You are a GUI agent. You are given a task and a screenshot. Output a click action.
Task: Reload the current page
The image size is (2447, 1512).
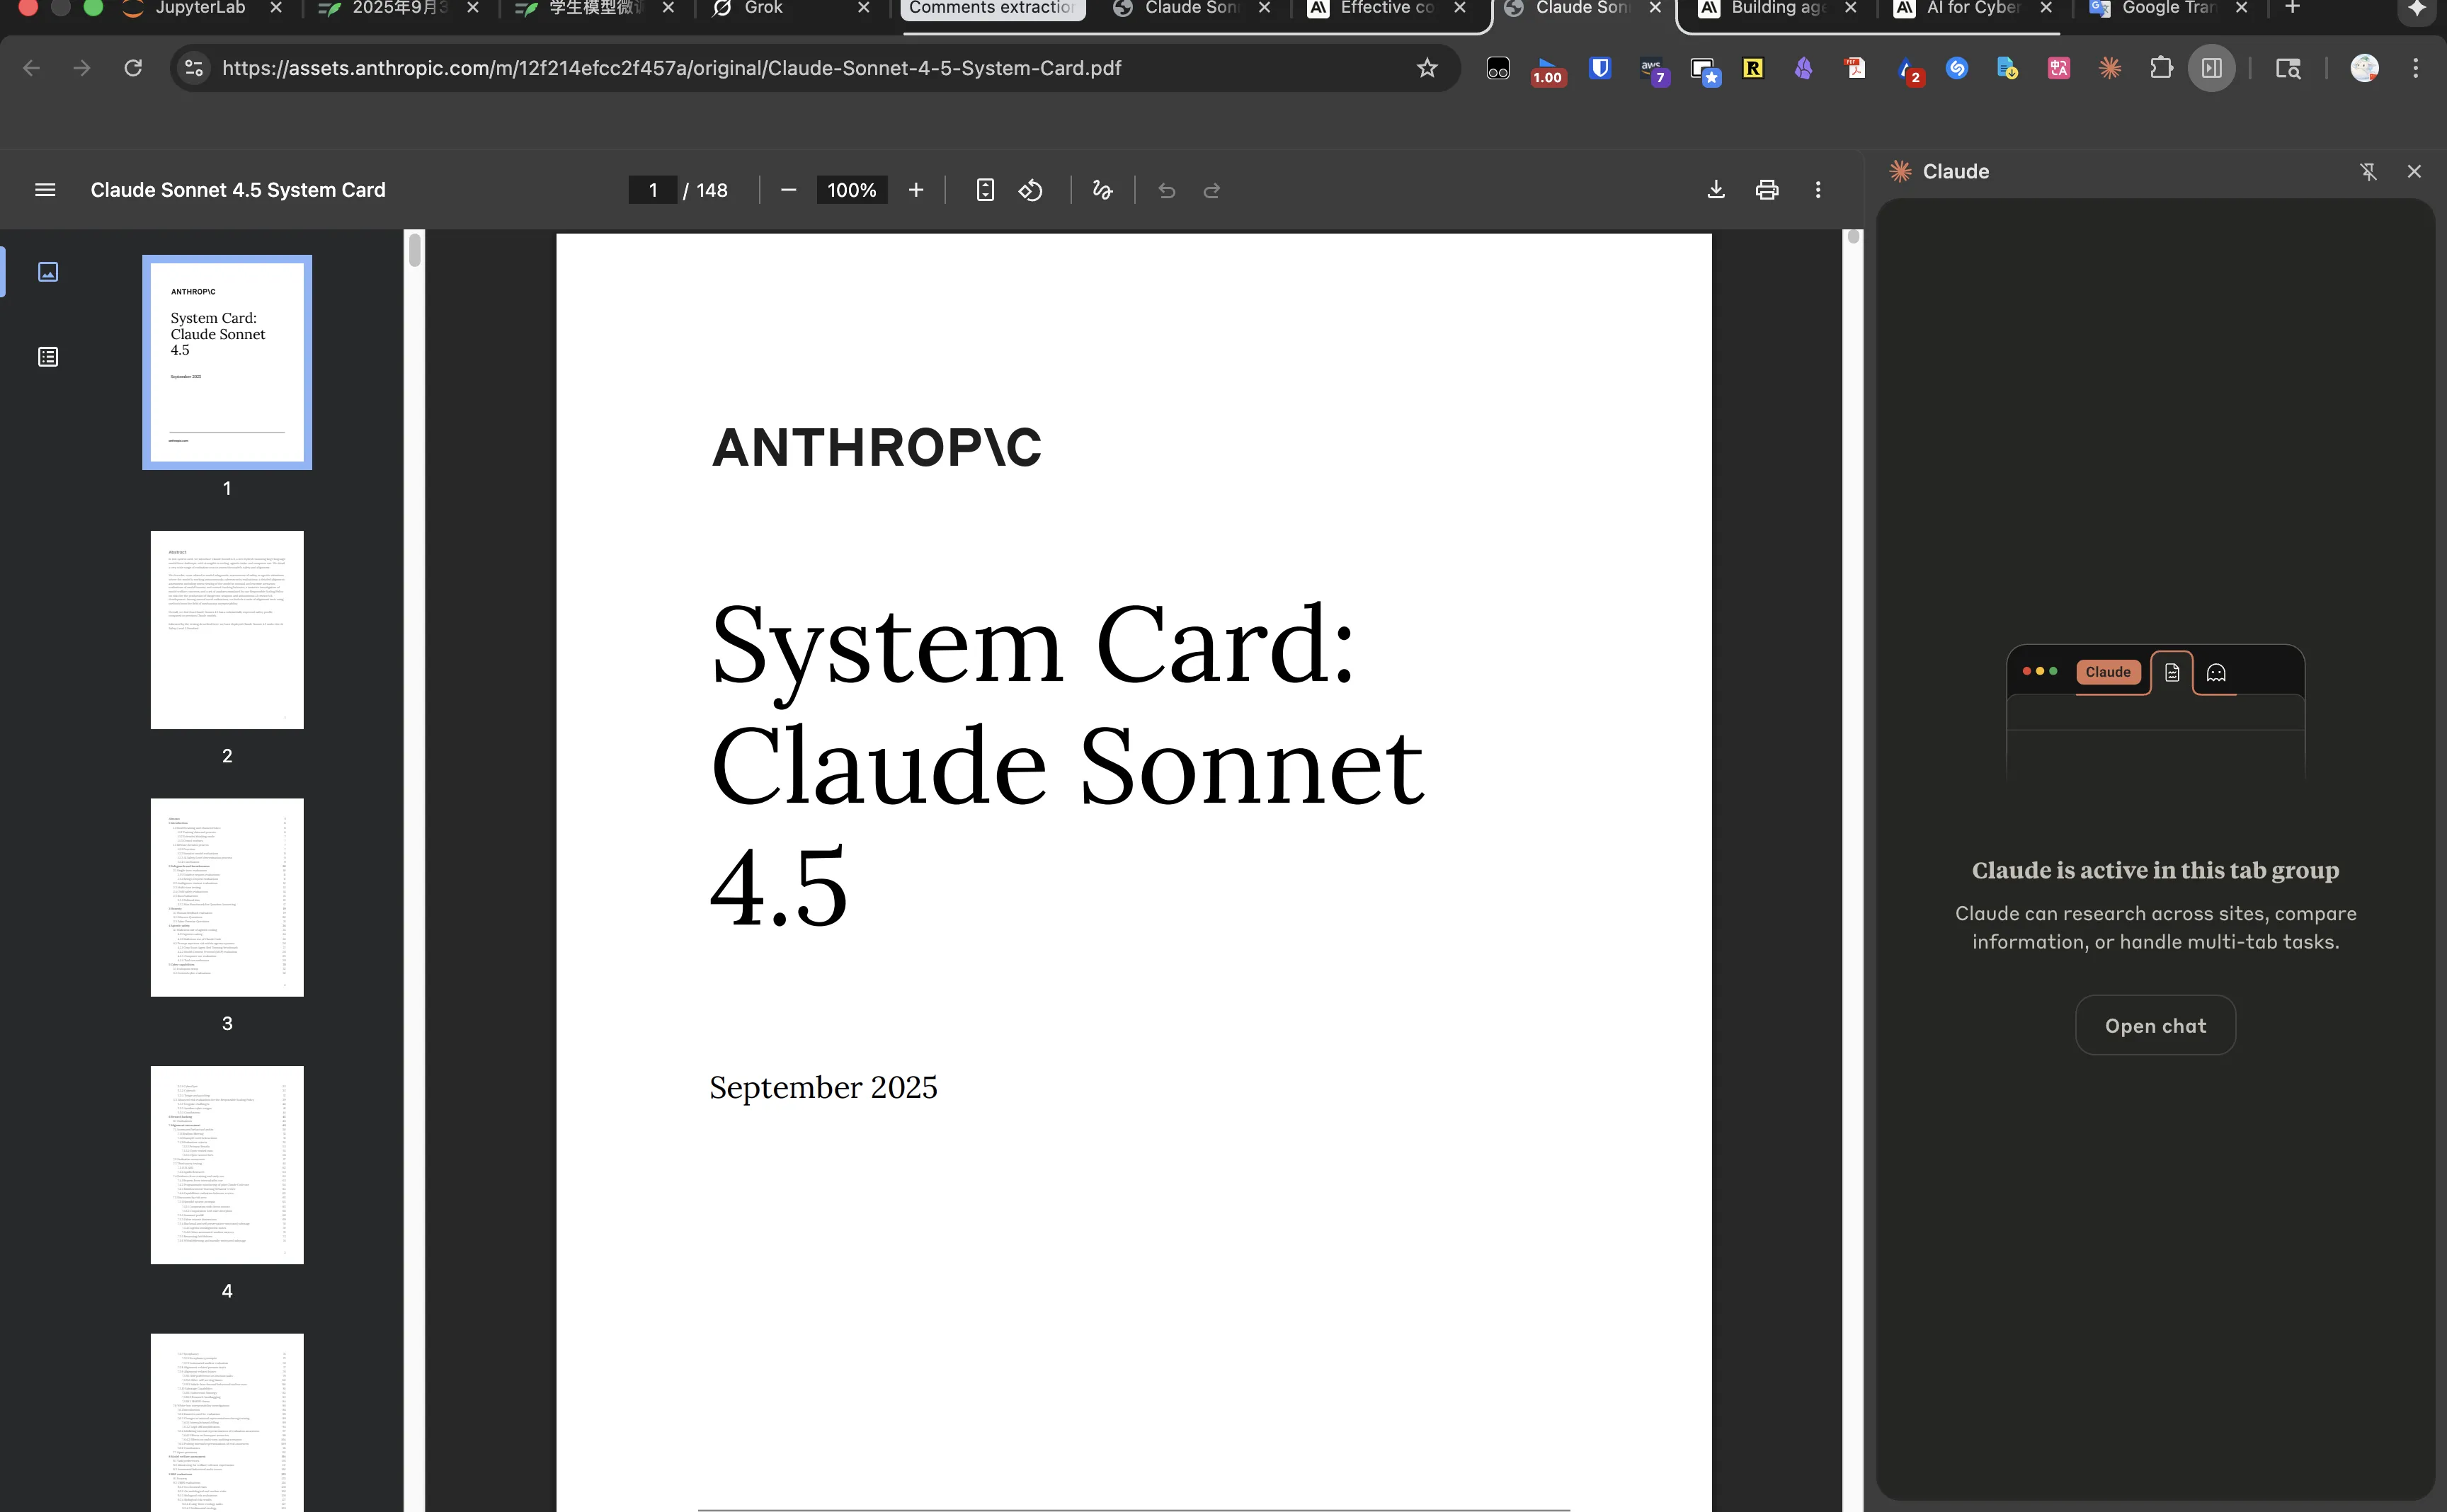pyautogui.click(x=133, y=68)
